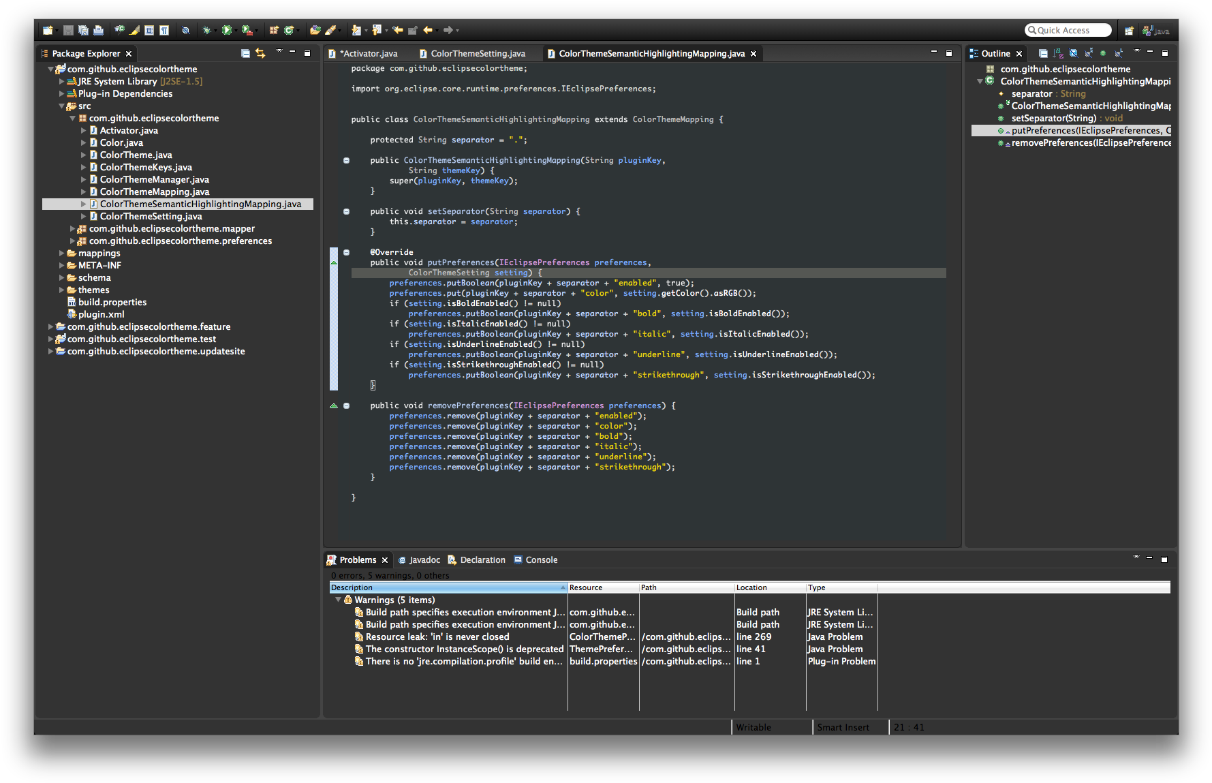Collapse the Warnings (5 items) group
This screenshot has width=1212, height=783.
[338, 600]
